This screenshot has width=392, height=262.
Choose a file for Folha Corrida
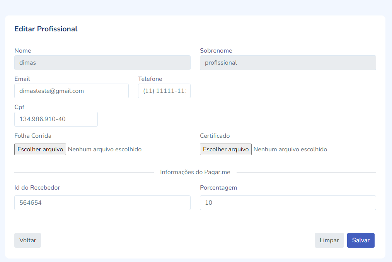click(x=40, y=149)
